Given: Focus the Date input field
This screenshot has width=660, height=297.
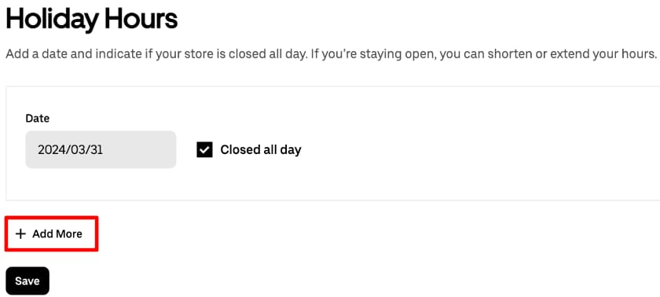Looking at the screenshot, I should coord(101,149).
